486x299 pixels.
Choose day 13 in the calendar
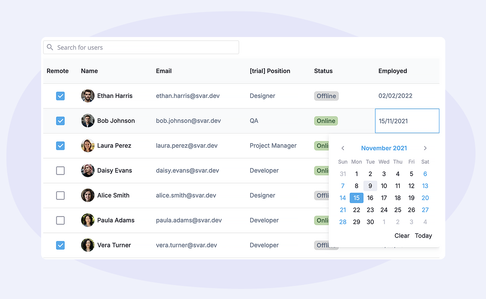[425, 186]
